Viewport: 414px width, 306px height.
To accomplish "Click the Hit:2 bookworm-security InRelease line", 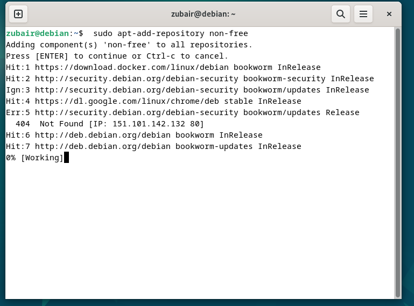I will 190,79.
